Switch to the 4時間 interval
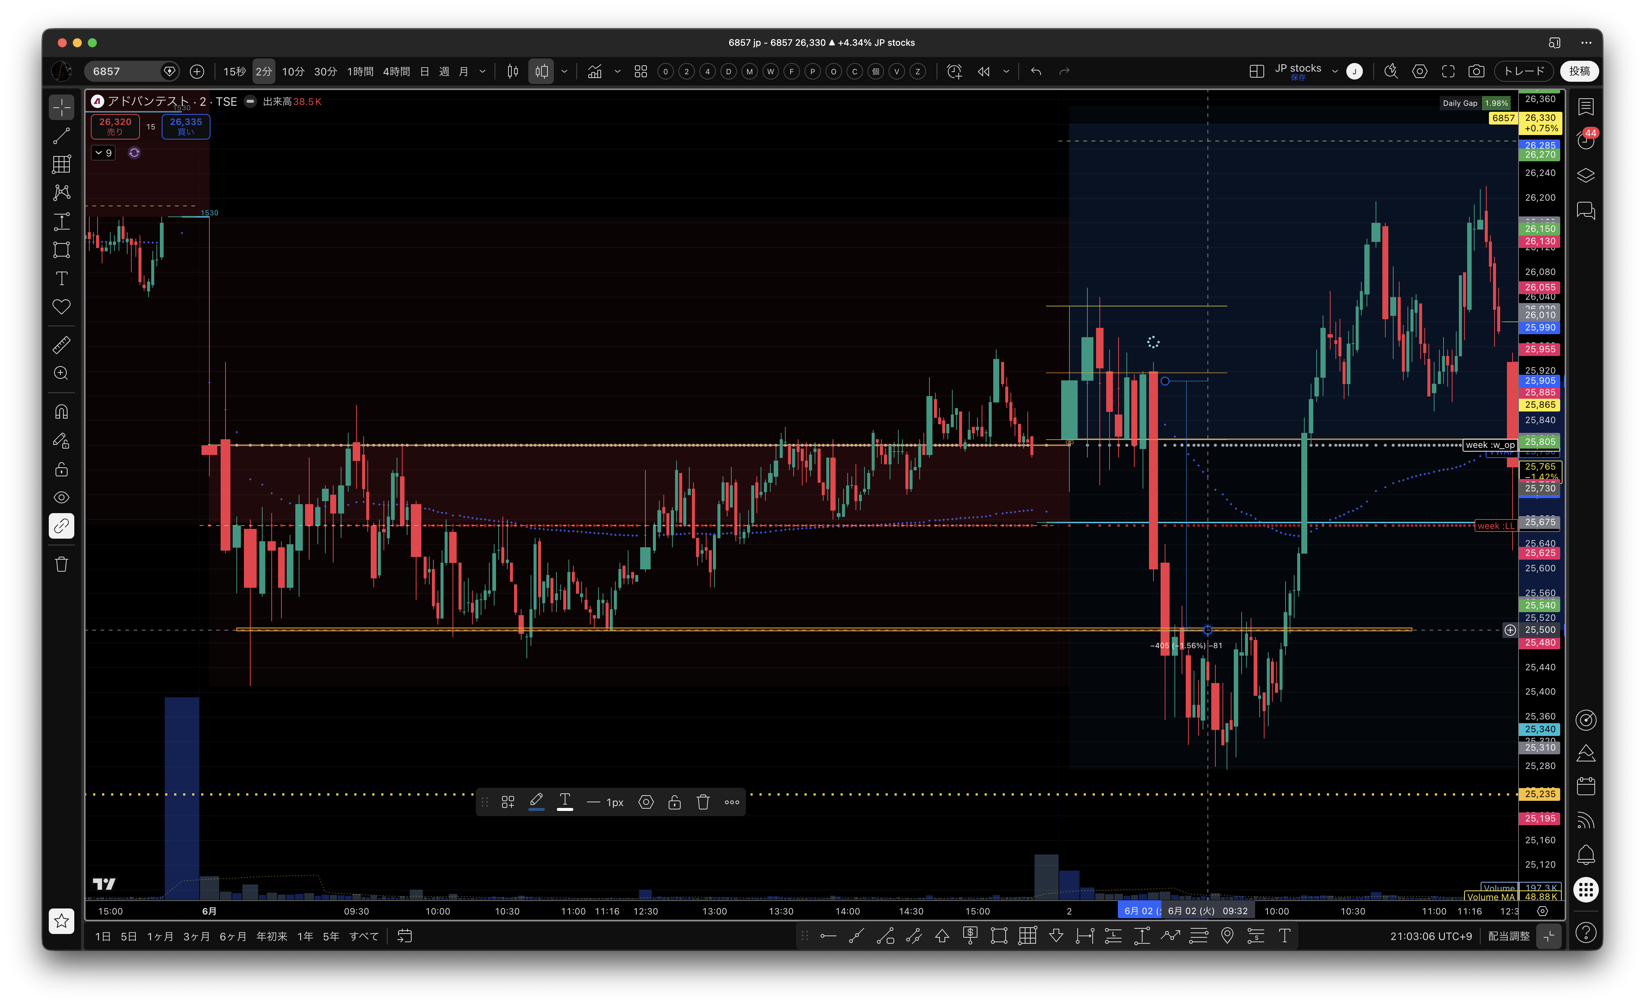Screen dimensions: 1645x1006 (397, 71)
